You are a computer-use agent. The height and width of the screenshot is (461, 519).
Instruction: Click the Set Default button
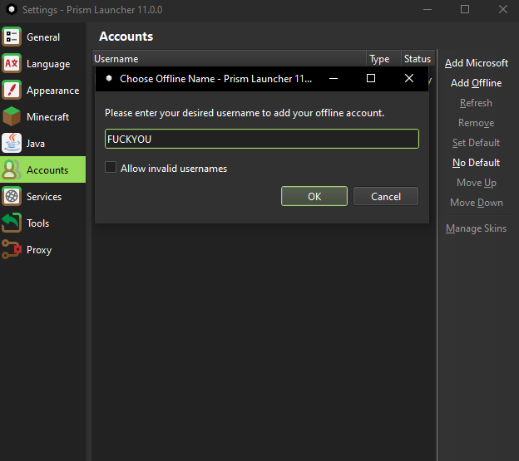pos(476,142)
